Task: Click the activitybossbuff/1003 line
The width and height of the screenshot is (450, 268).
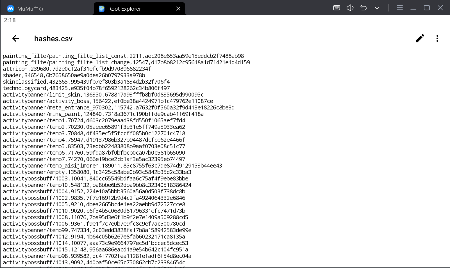Action: click(96, 178)
